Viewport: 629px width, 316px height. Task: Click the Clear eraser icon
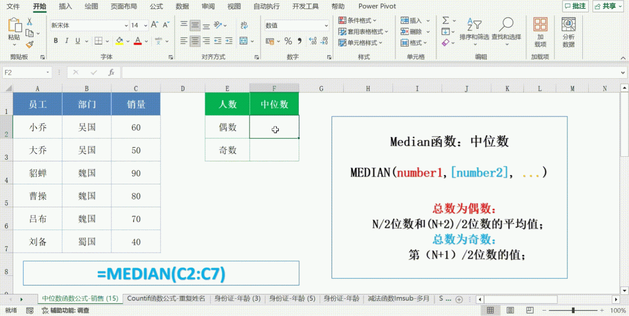[446, 43]
